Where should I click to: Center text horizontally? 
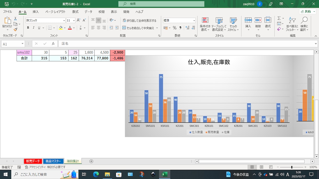[x=99, y=28]
